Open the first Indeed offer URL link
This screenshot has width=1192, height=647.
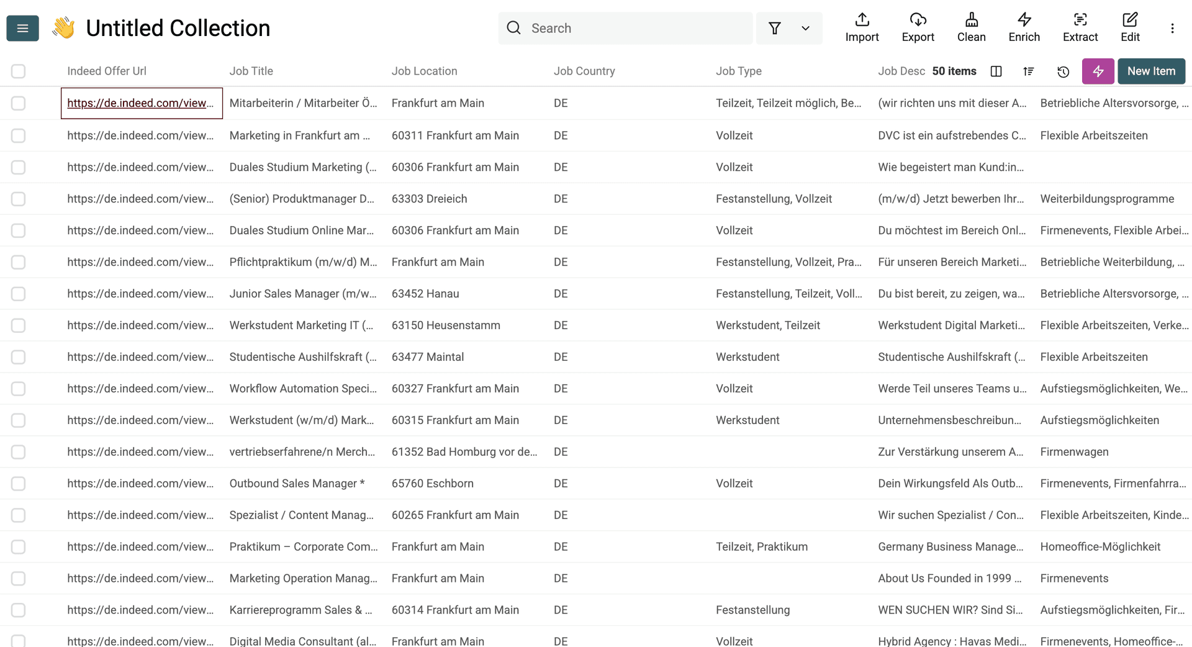(x=140, y=103)
